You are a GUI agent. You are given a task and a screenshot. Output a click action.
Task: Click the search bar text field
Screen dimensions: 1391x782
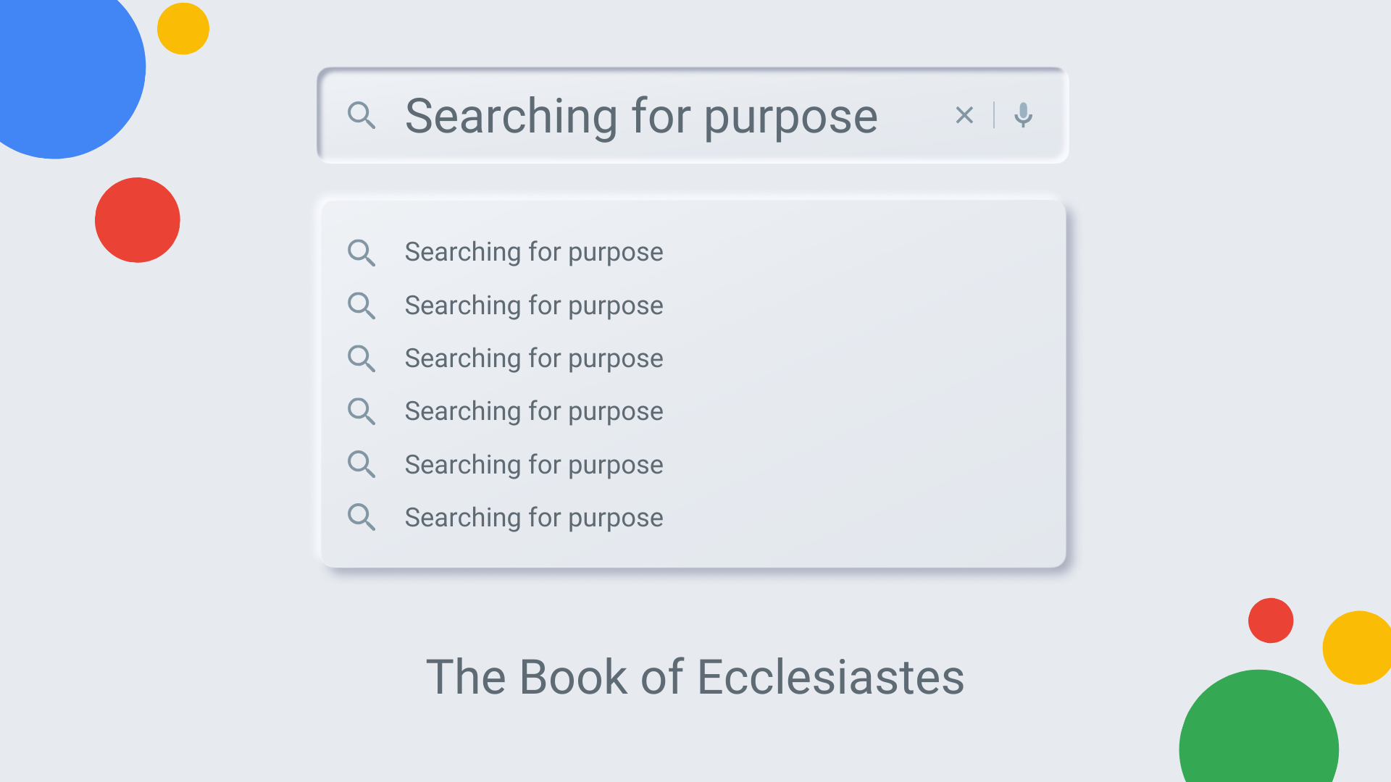[x=693, y=116]
